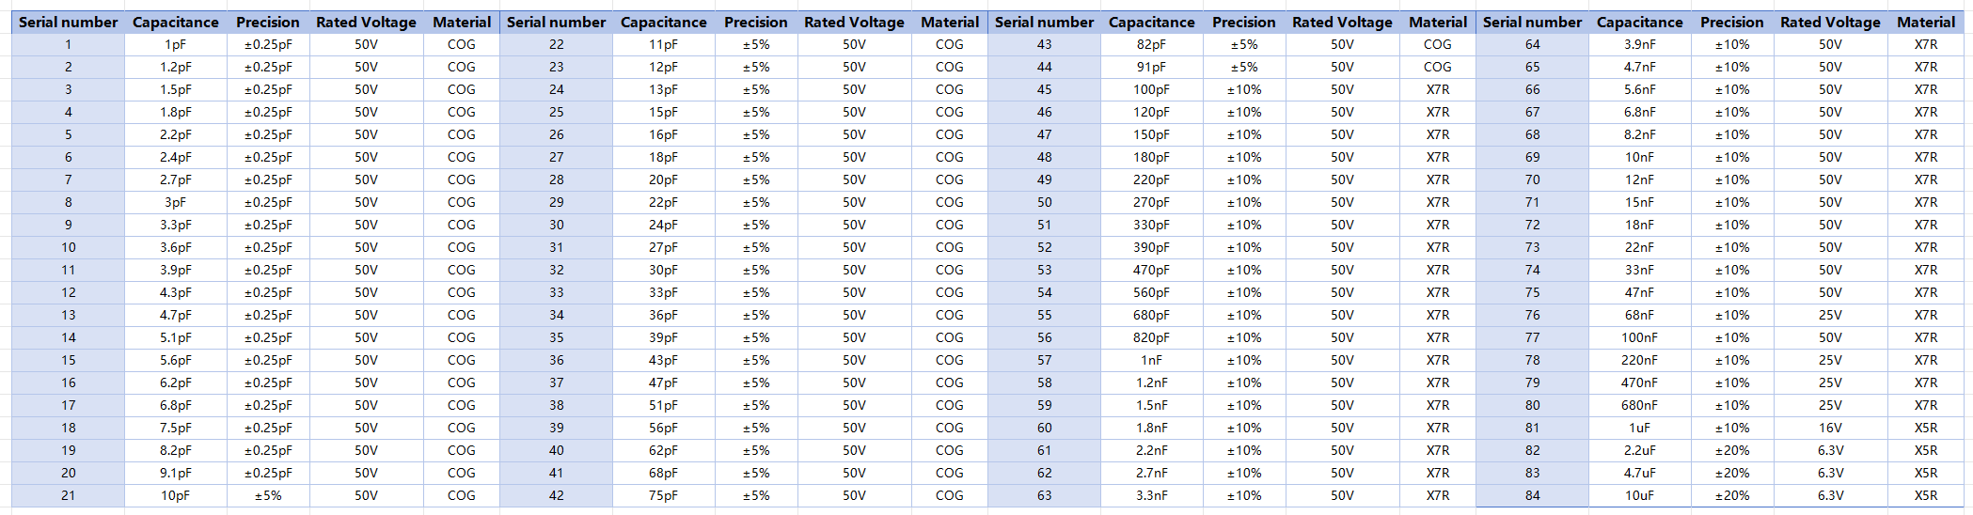Select the 25V rated voltage in 68nF row
Viewport: 1973px width, 515px height.
click(x=1830, y=315)
